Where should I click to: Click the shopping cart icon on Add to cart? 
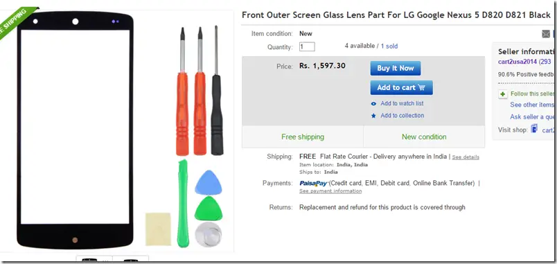click(422, 87)
